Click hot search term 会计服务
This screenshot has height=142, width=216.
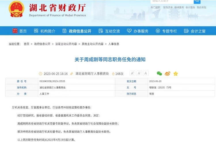tap(190, 7)
